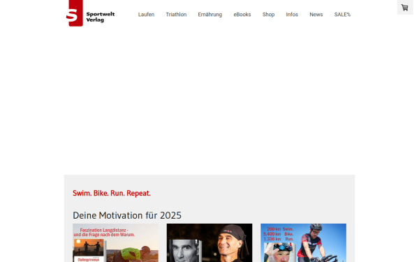
Task: Open the 'Faszination Langdistanz' book thumbnail
Action: [x=115, y=242]
